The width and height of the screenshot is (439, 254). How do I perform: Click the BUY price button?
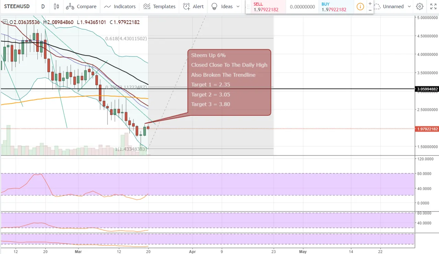pyautogui.click(x=336, y=7)
